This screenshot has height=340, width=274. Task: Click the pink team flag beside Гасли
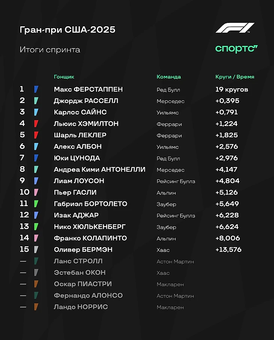coord(36,193)
